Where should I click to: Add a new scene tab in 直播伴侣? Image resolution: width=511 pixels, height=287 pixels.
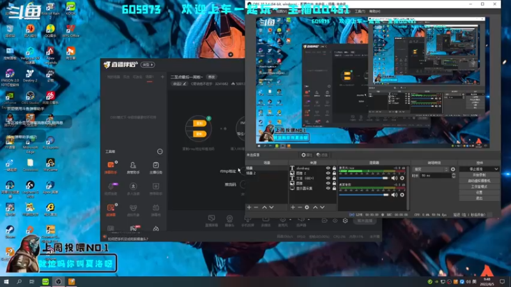pyautogui.click(x=162, y=77)
